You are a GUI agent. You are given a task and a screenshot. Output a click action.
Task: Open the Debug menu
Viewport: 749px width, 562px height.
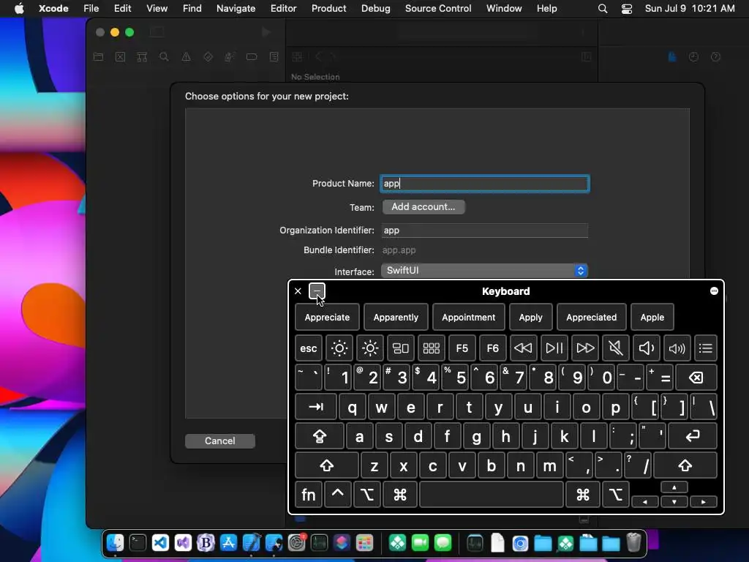(375, 9)
